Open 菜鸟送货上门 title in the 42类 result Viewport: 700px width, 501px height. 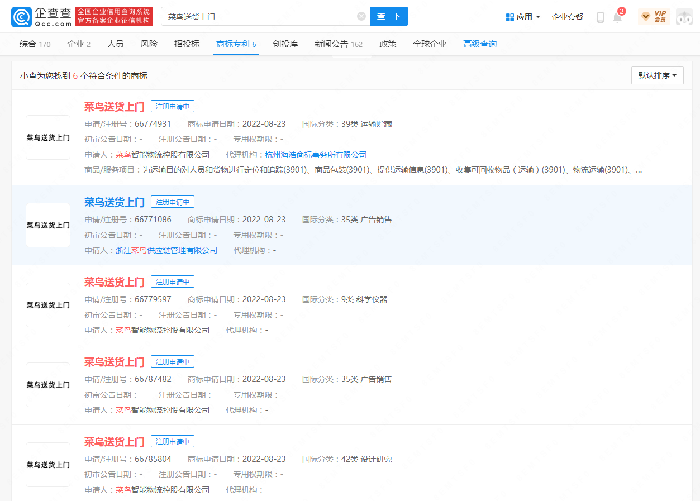tap(115, 442)
